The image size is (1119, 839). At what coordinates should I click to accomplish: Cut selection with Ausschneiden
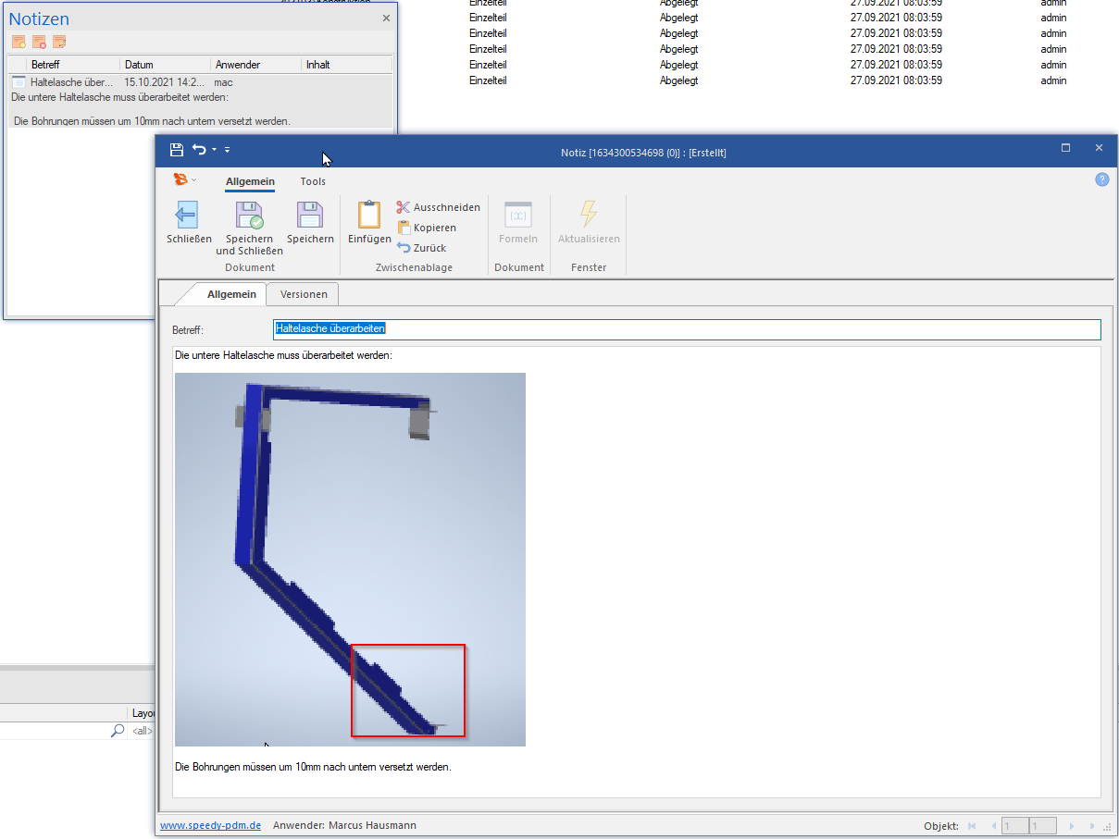coord(438,207)
